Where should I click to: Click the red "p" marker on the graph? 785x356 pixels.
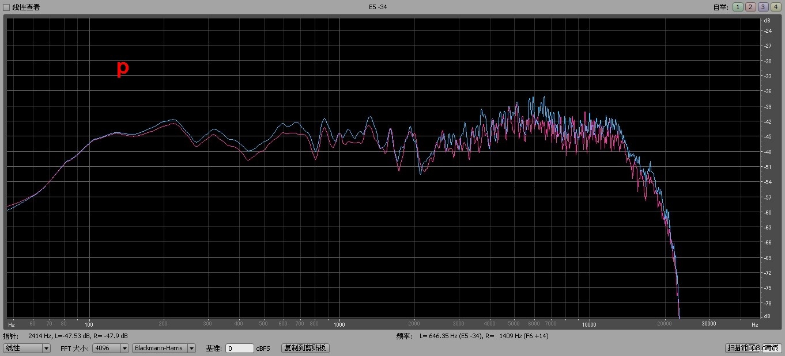123,68
